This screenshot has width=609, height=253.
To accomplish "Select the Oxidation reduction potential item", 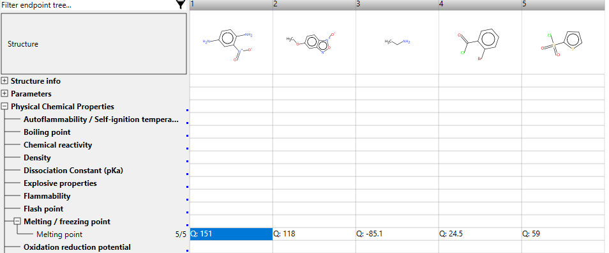I will click(77, 247).
